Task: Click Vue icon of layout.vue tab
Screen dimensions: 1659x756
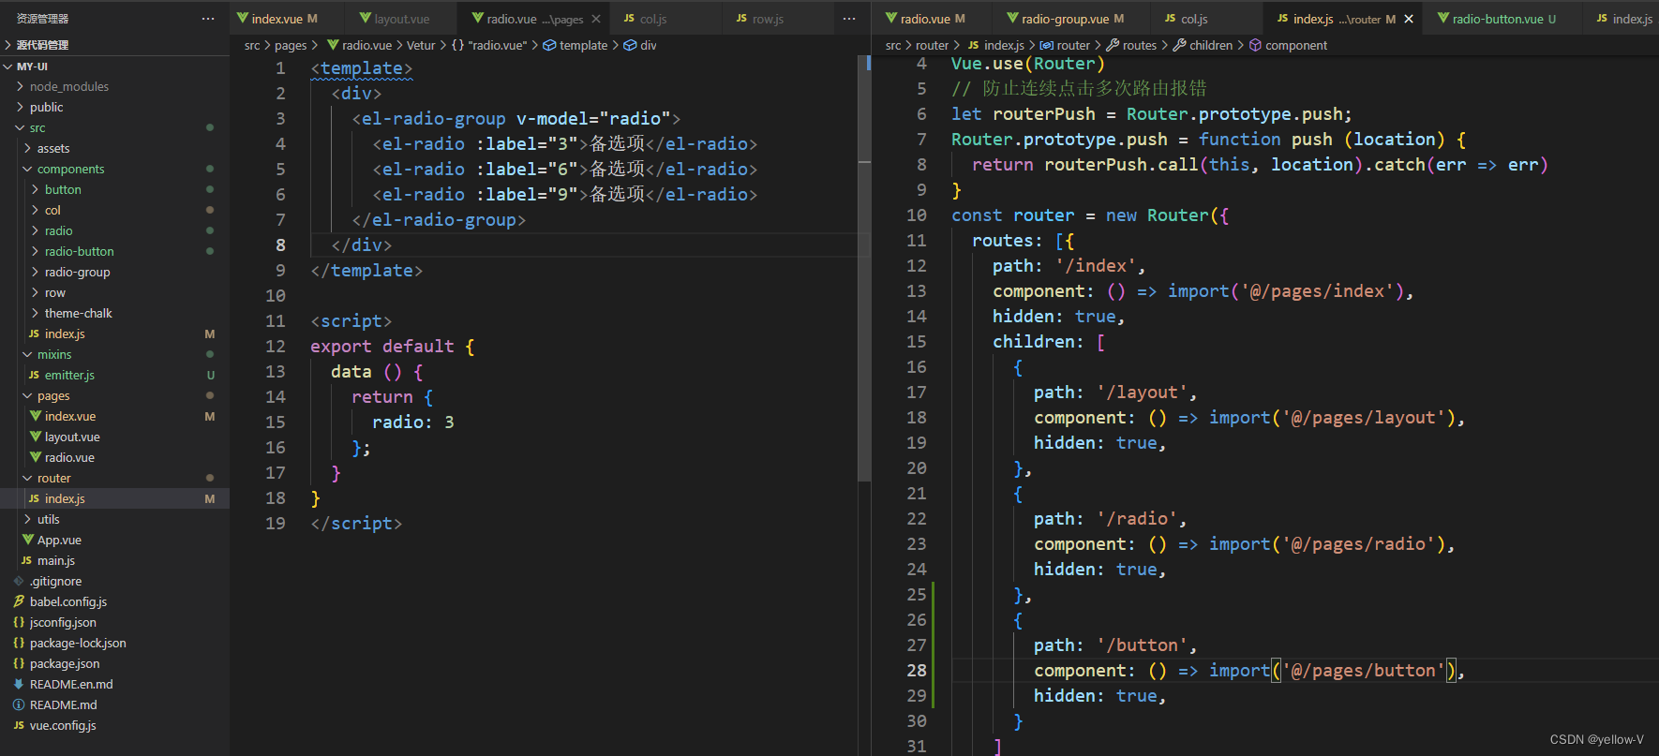Action: click(x=366, y=18)
